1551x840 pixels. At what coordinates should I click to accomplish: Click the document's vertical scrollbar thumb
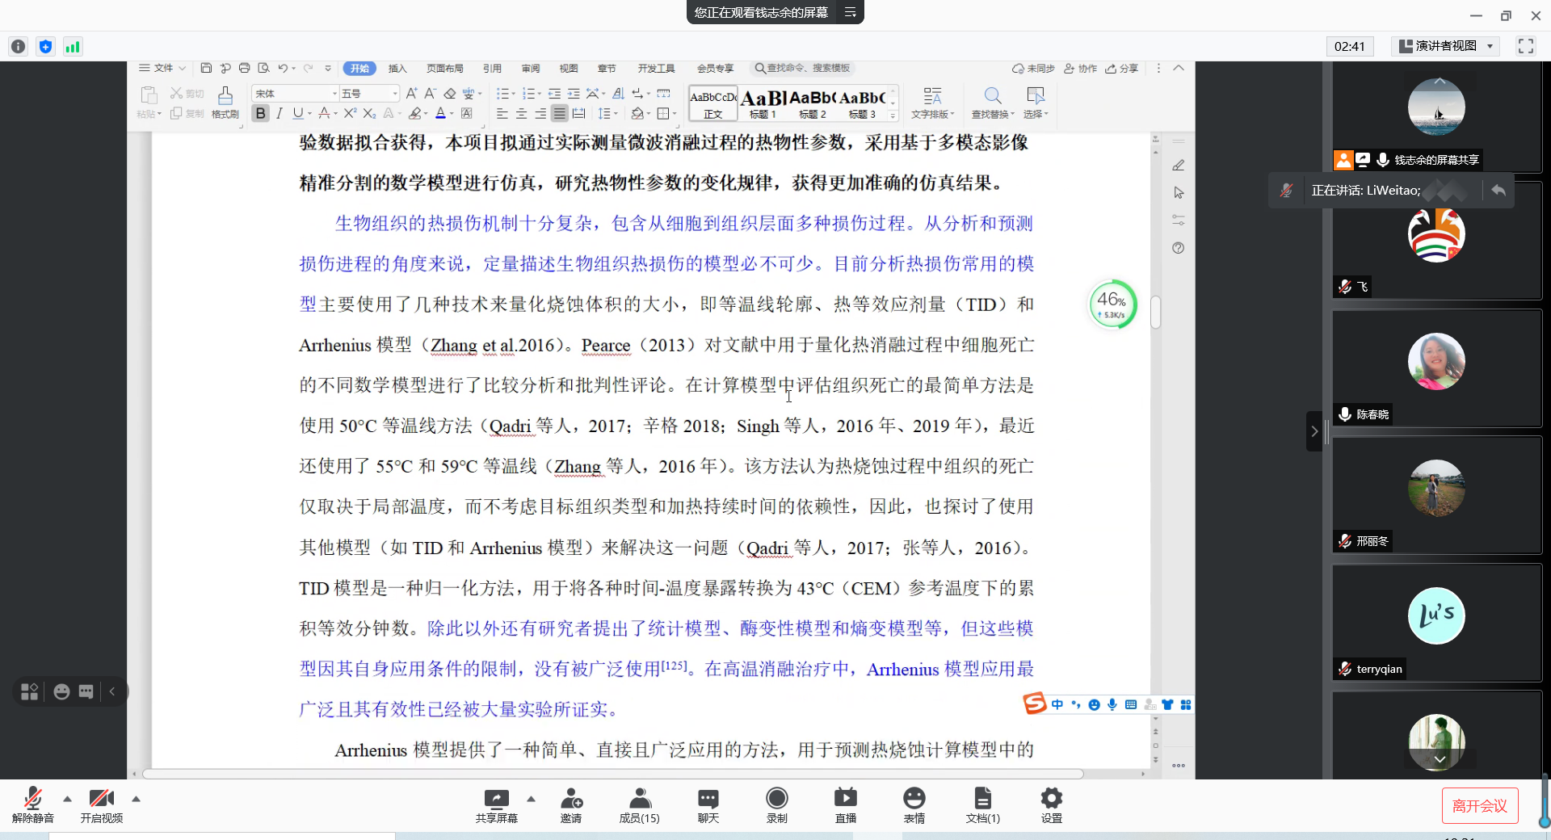(1155, 313)
